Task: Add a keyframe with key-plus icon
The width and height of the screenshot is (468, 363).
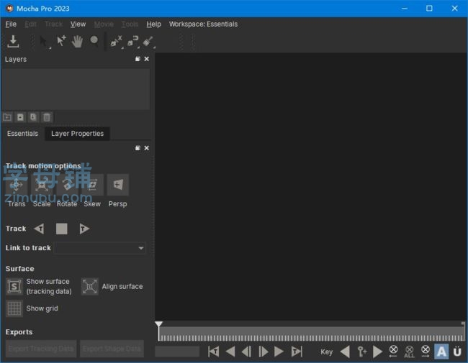Action: (362, 352)
